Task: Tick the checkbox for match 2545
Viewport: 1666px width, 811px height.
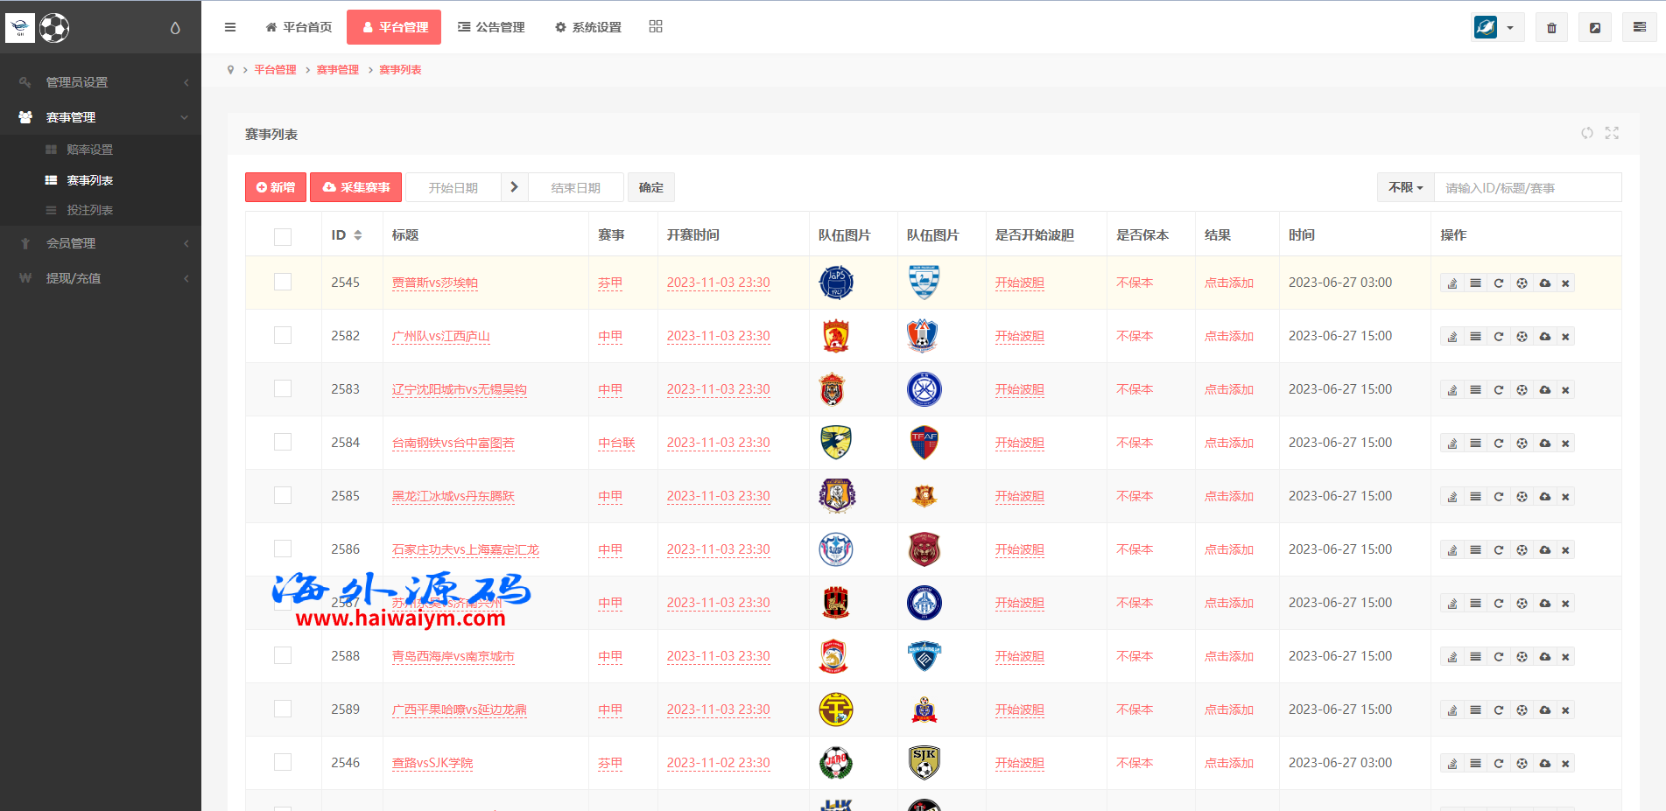Action: (283, 282)
